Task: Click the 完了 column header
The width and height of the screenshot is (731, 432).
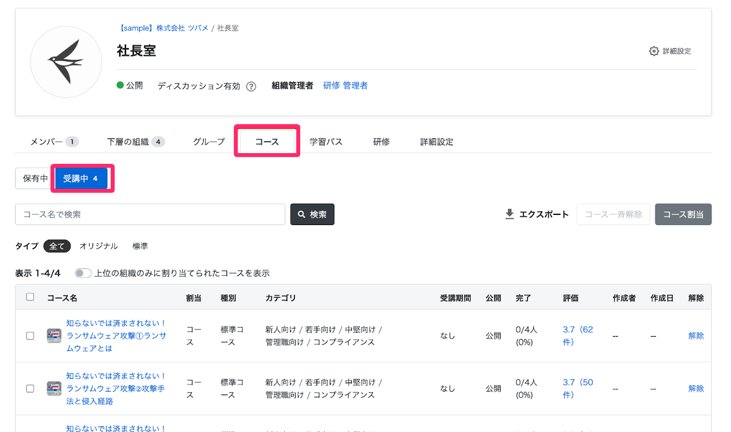Action: (x=523, y=298)
